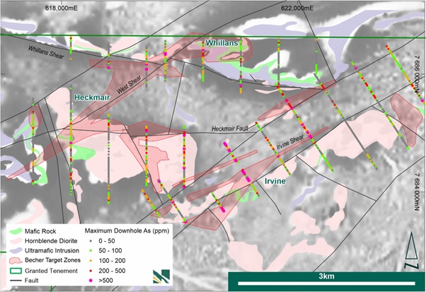Click the Fault line legend symbol
The height and width of the screenshot is (292, 426).
[x=16, y=280]
